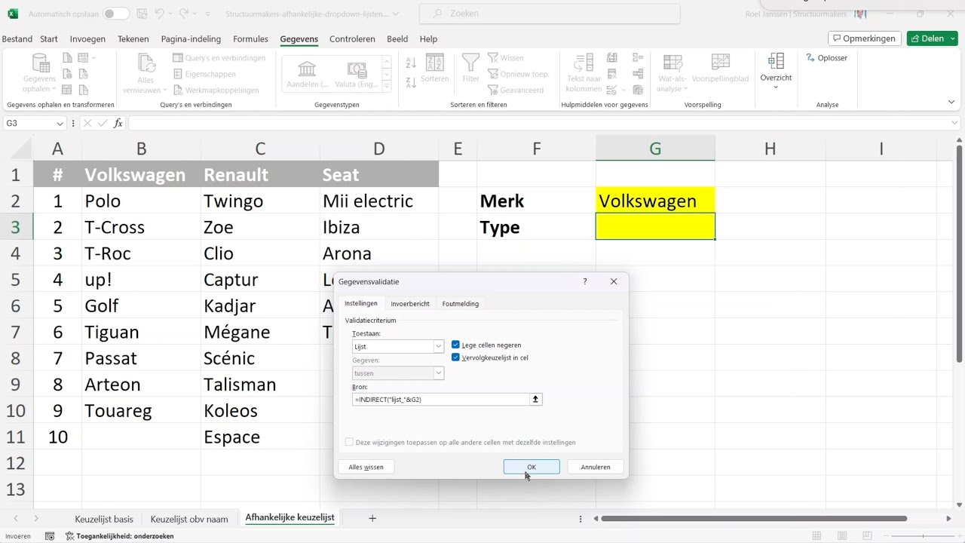Switch to Keuzelijst obv naam sheet
965x543 pixels.
[189, 519]
